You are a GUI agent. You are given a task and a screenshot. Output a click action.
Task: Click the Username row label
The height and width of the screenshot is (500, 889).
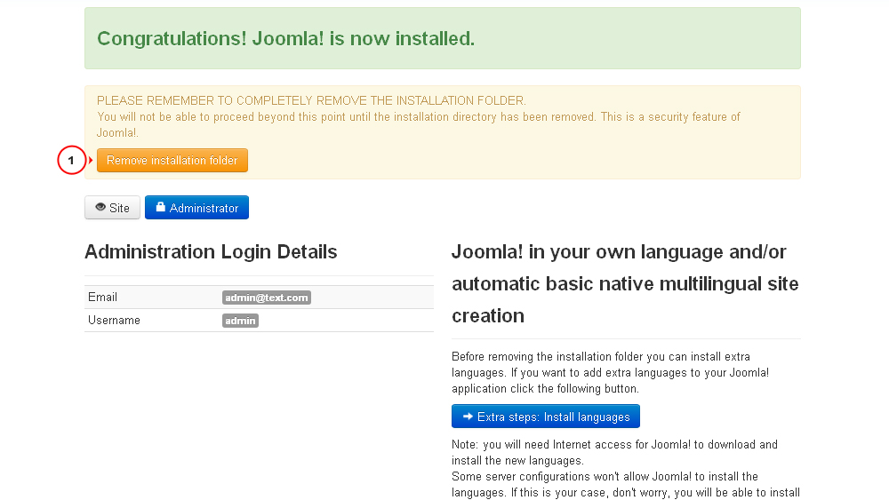coord(114,321)
